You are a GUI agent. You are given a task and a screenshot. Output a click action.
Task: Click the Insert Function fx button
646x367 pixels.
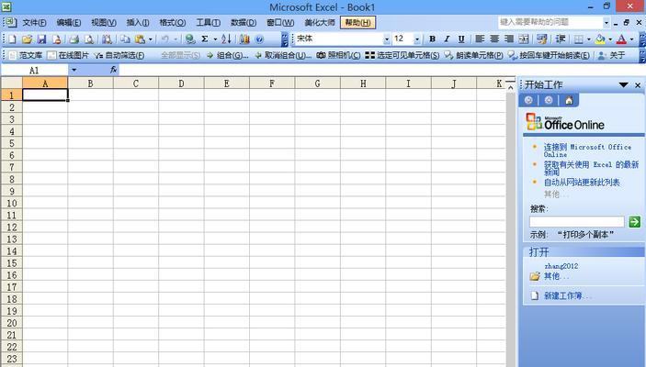point(114,70)
